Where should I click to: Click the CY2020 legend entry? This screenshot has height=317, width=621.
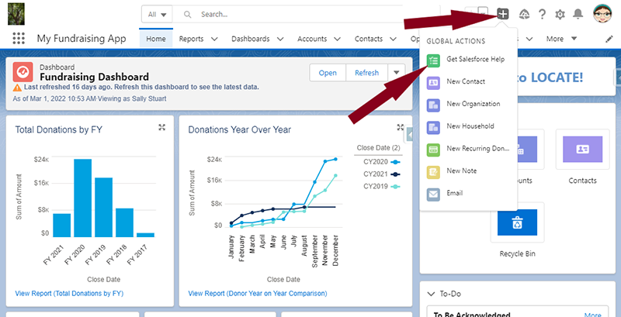click(x=382, y=162)
